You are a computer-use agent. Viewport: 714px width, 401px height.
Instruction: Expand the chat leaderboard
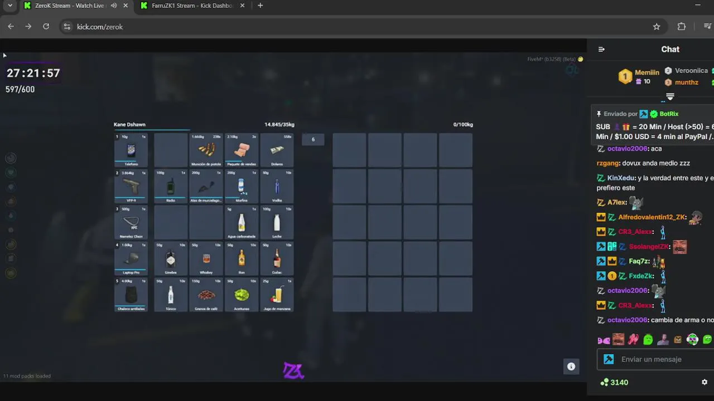pyautogui.click(x=670, y=96)
